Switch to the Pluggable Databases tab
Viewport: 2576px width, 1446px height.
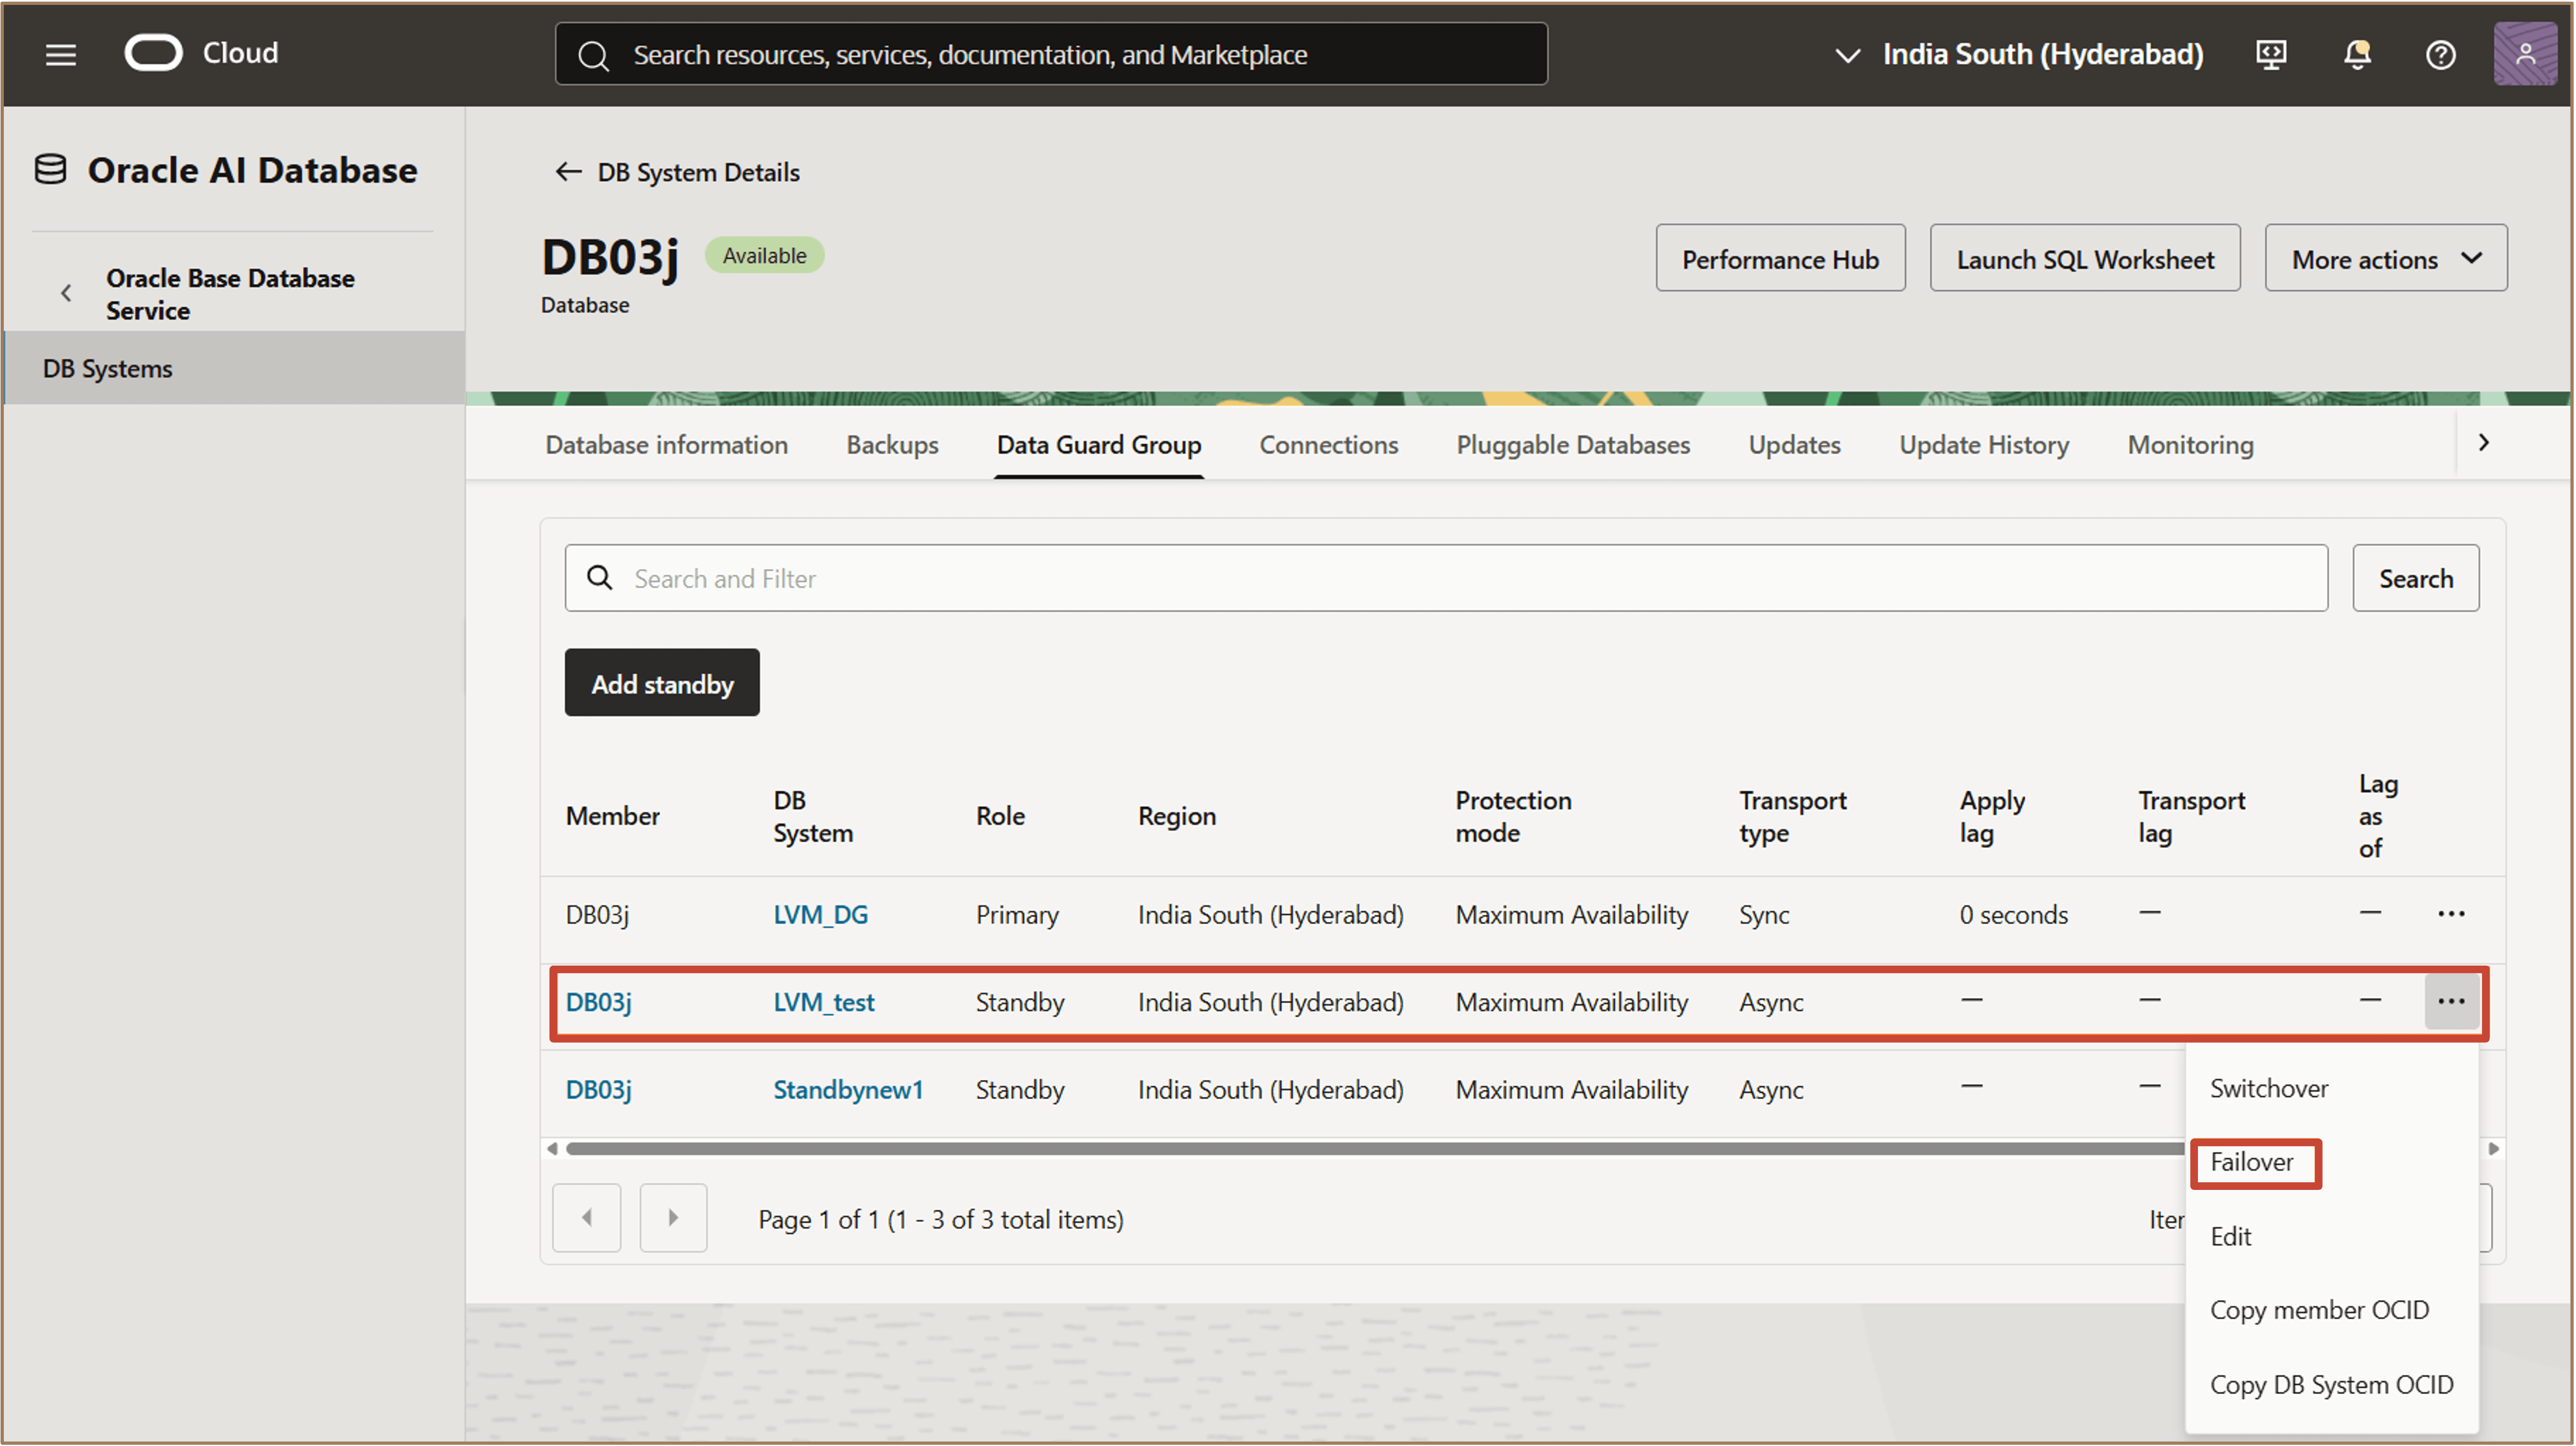(1572, 445)
